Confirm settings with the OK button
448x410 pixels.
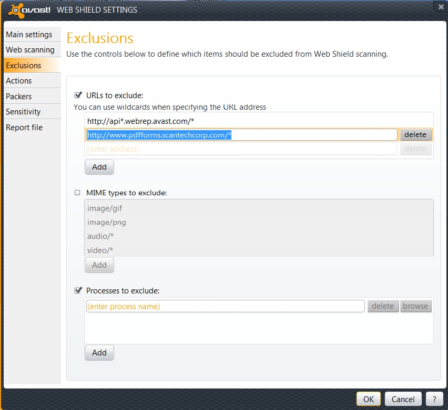pos(369,399)
